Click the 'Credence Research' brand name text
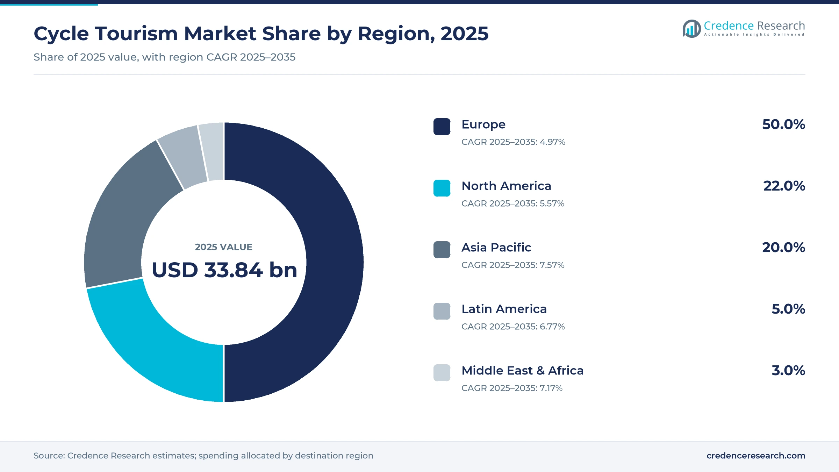 click(x=754, y=26)
